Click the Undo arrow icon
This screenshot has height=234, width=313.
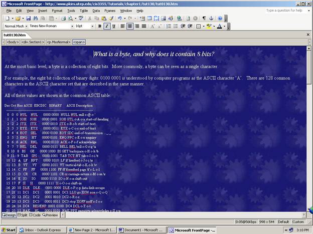119,18
